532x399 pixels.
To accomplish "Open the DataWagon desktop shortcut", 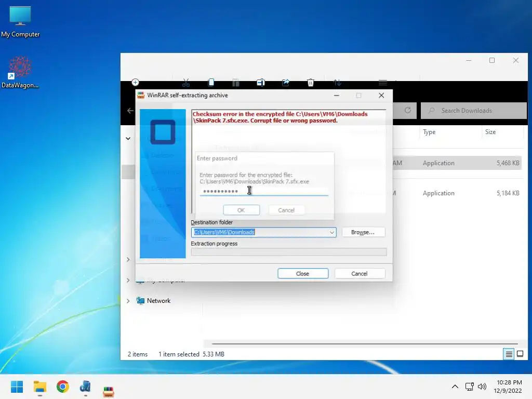I will (x=20, y=72).
